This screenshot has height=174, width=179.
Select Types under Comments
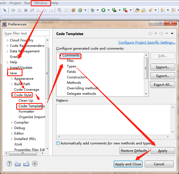tap(72, 66)
